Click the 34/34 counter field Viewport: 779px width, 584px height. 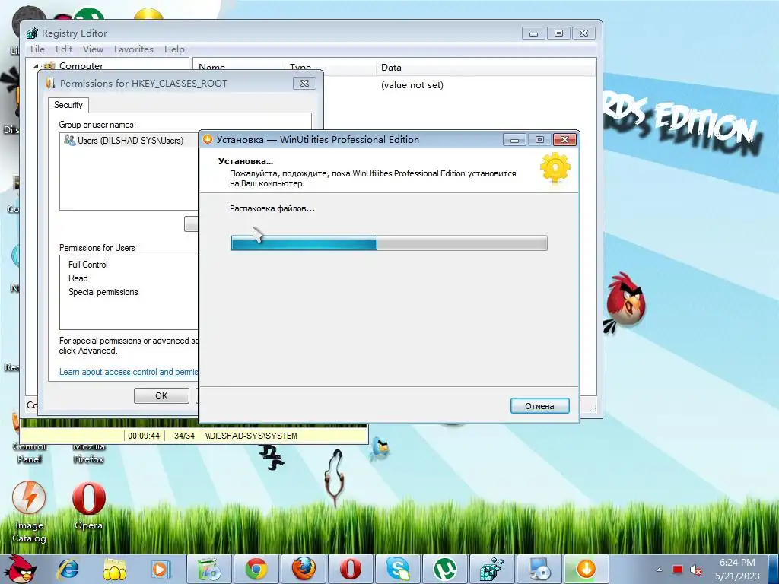tap(184, 436)
